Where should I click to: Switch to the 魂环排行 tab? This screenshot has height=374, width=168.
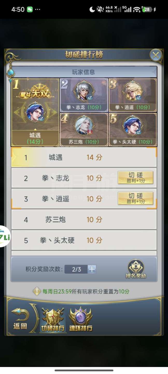(x=81, y=319)
